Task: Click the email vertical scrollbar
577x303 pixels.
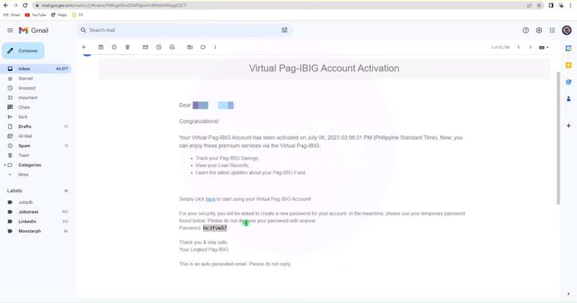Action: coord(558,138)
